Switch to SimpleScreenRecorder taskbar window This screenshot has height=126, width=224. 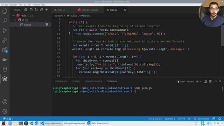tap(75, 123)
